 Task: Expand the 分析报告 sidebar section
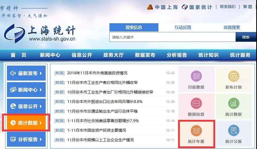click(26, 139)
